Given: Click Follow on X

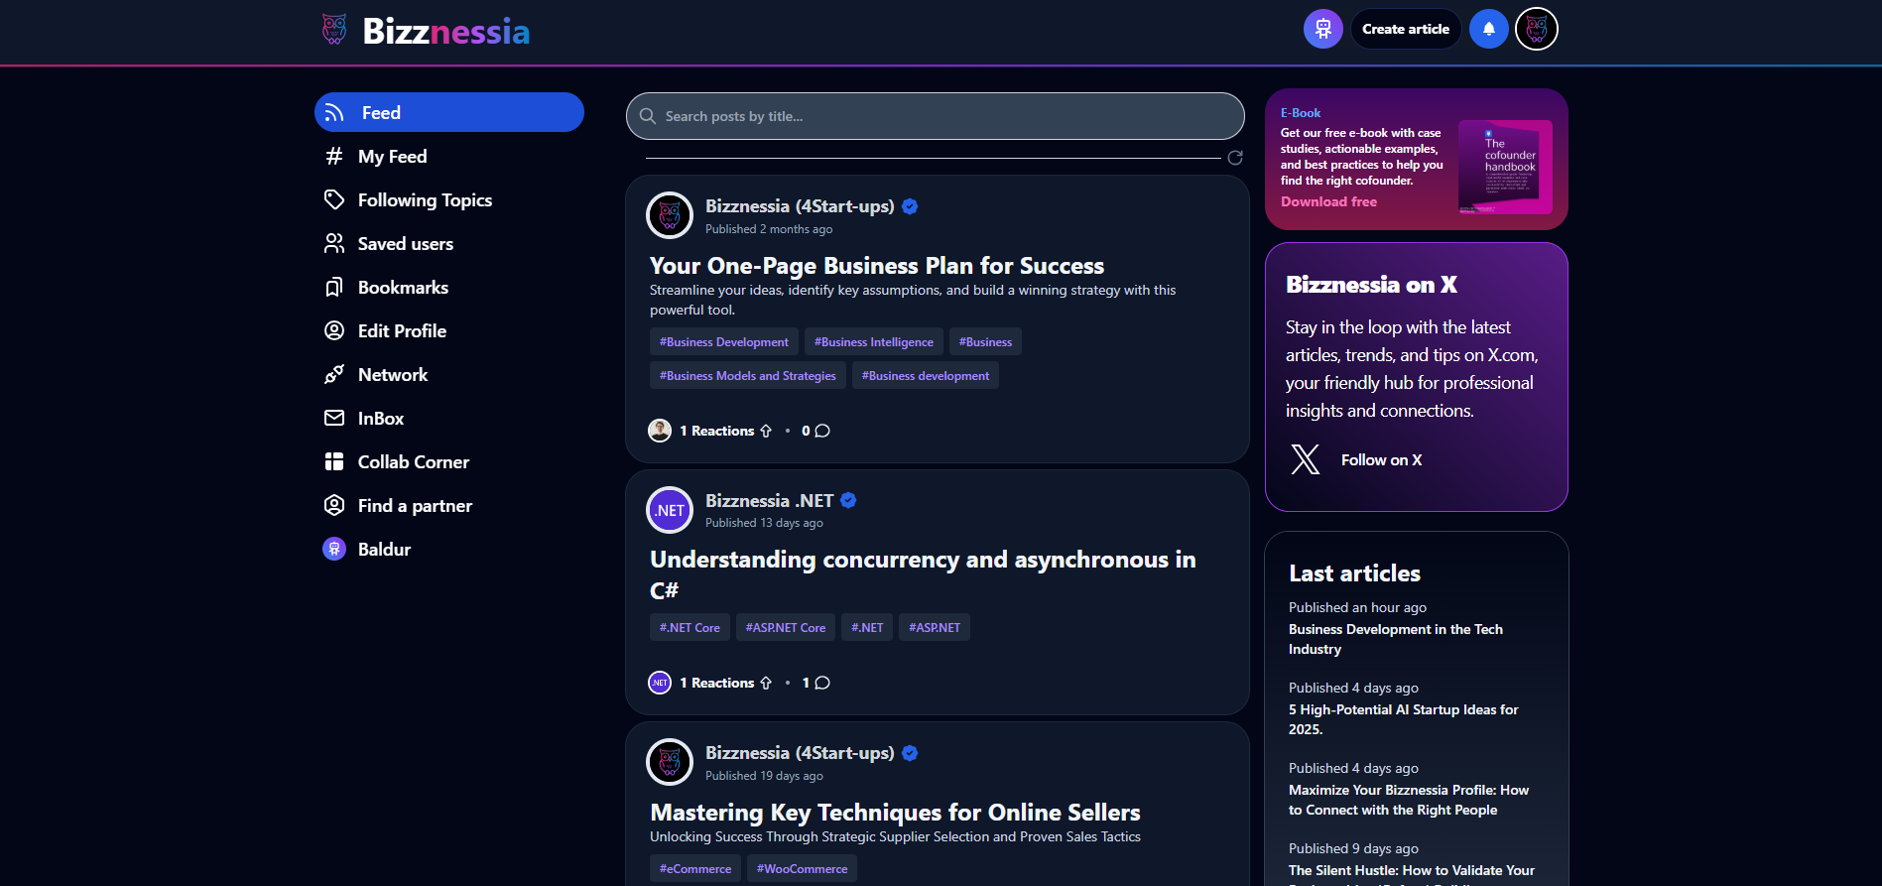Looking at the screenshot, I should point(1381,459).
